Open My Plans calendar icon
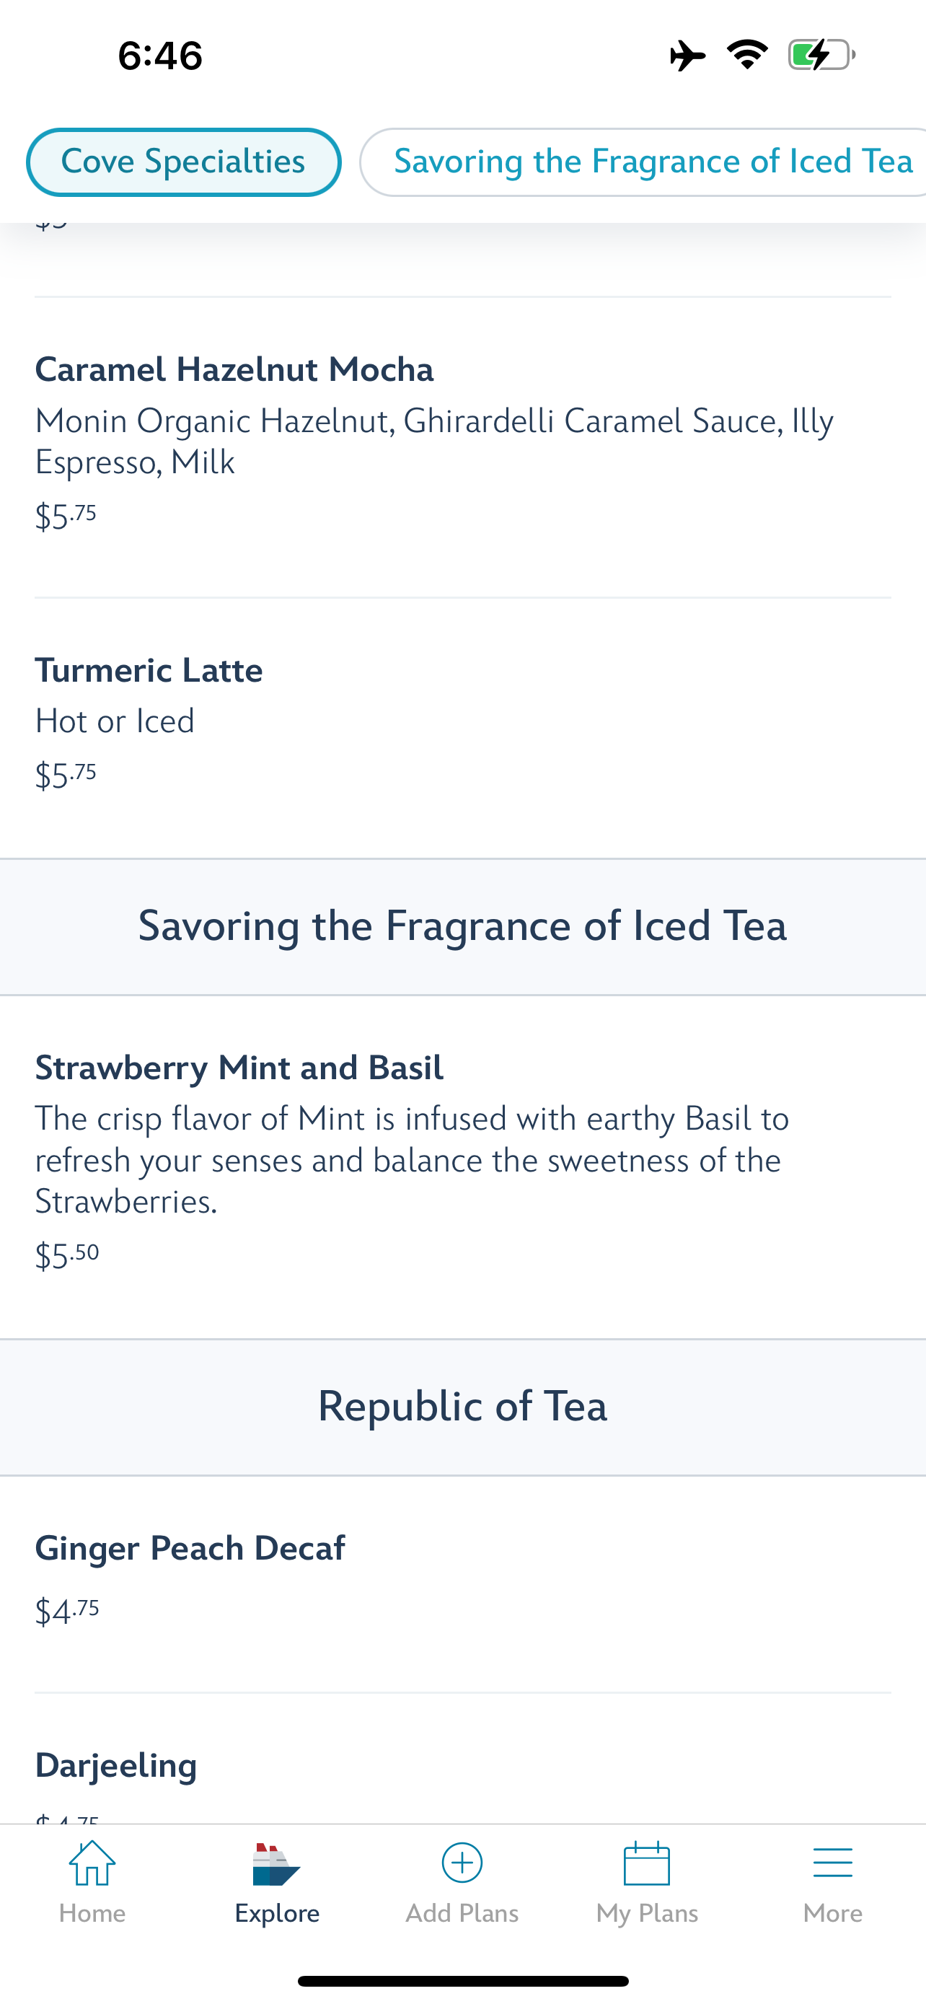This screenshot has width=926, height=2004. (647, 1863)
